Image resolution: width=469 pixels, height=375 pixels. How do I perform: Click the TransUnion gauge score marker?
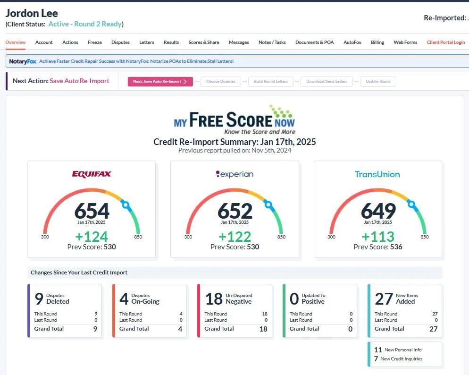[x=412, y=205]
